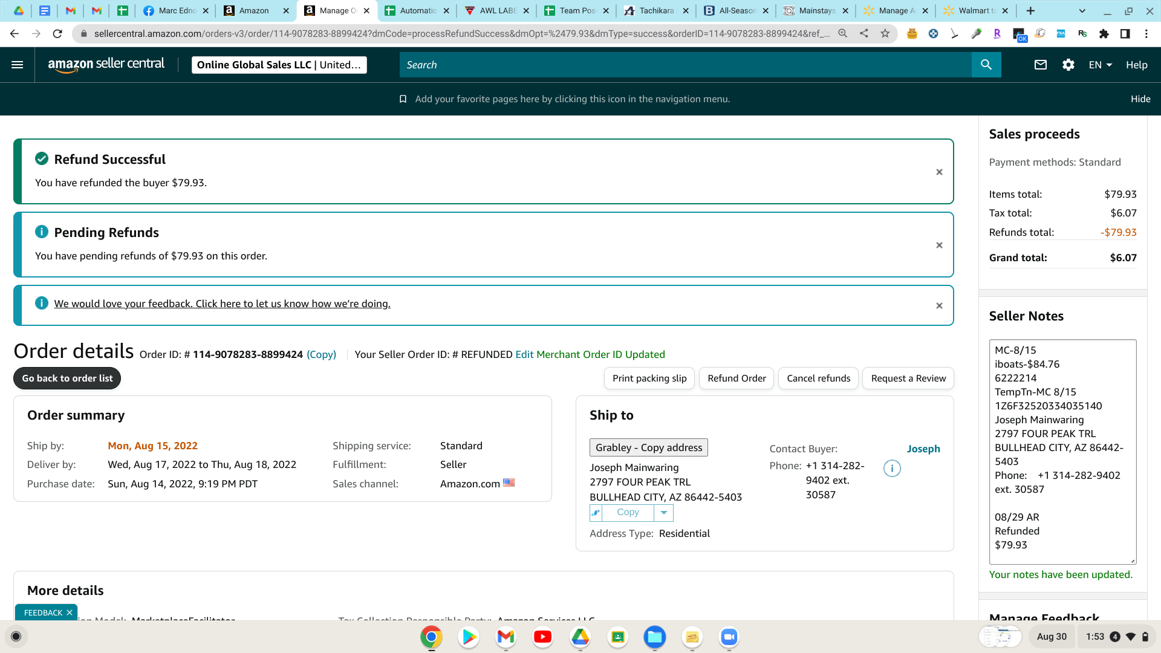Switch to the AWL LABEL tab
The image size is (1161, 653).
pos(496,11)
